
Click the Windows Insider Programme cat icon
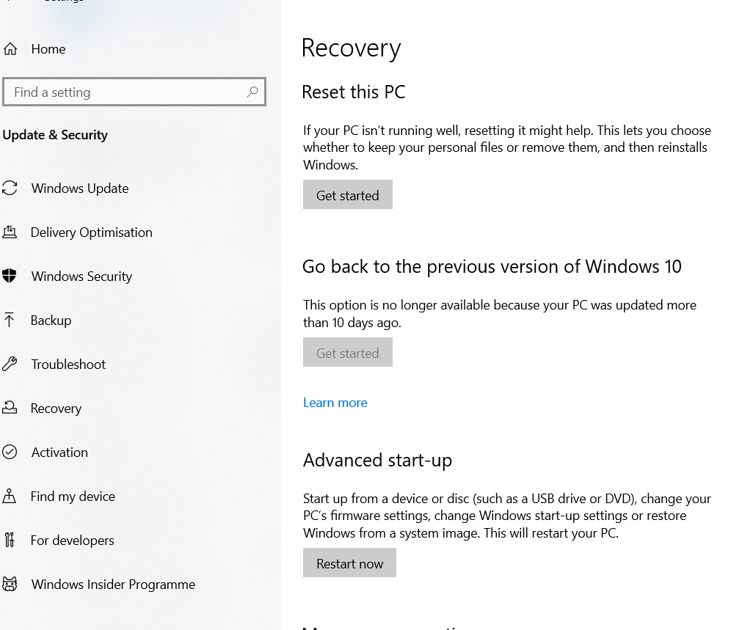pos(10,584)
